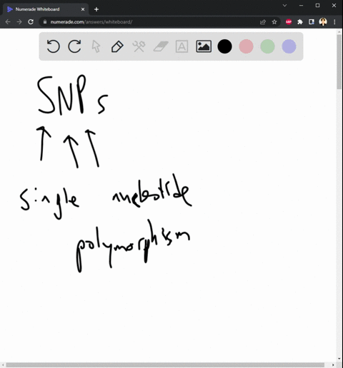Go forward in browser history

tap(19, 22)
